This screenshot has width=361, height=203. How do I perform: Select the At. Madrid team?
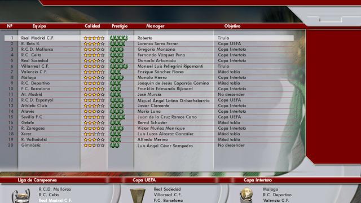click(x=32, y=94)
